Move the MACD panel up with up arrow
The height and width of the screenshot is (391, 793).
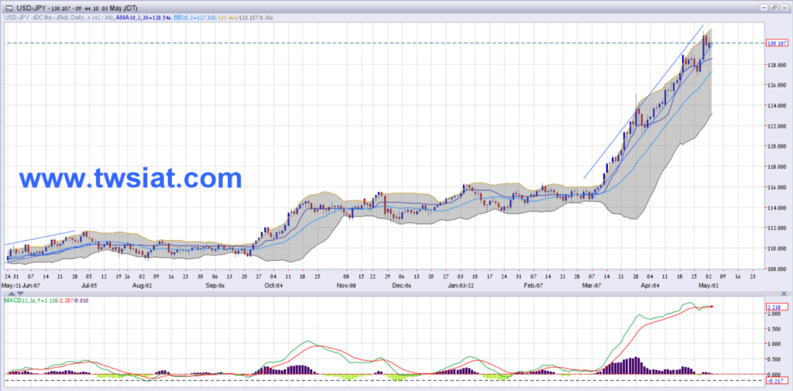coord(12,293)
